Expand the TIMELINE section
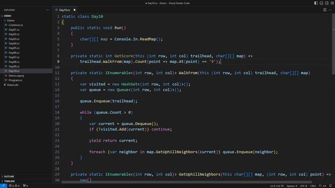 [x=26, y=181]
